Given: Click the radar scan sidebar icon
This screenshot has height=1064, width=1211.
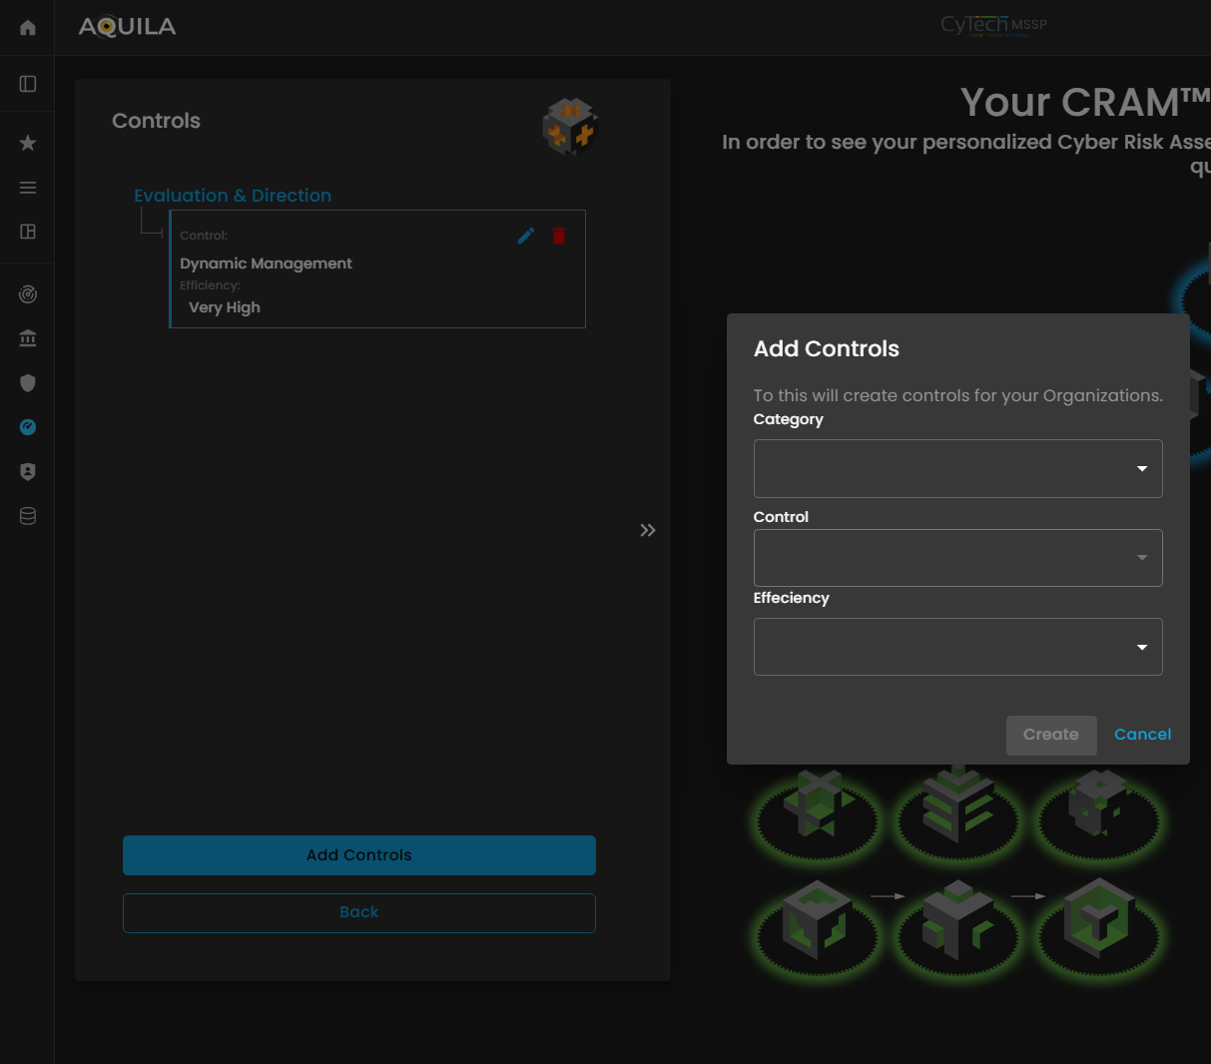Looking at the screenshot, I should pos(28,294).
